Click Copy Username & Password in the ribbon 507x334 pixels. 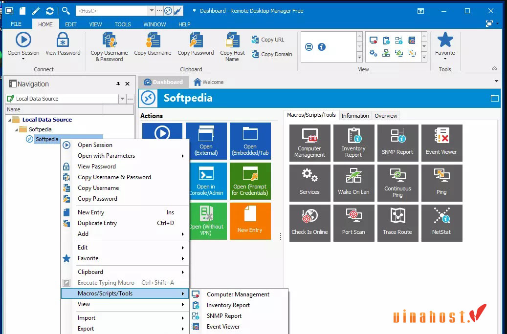point(110,47)
